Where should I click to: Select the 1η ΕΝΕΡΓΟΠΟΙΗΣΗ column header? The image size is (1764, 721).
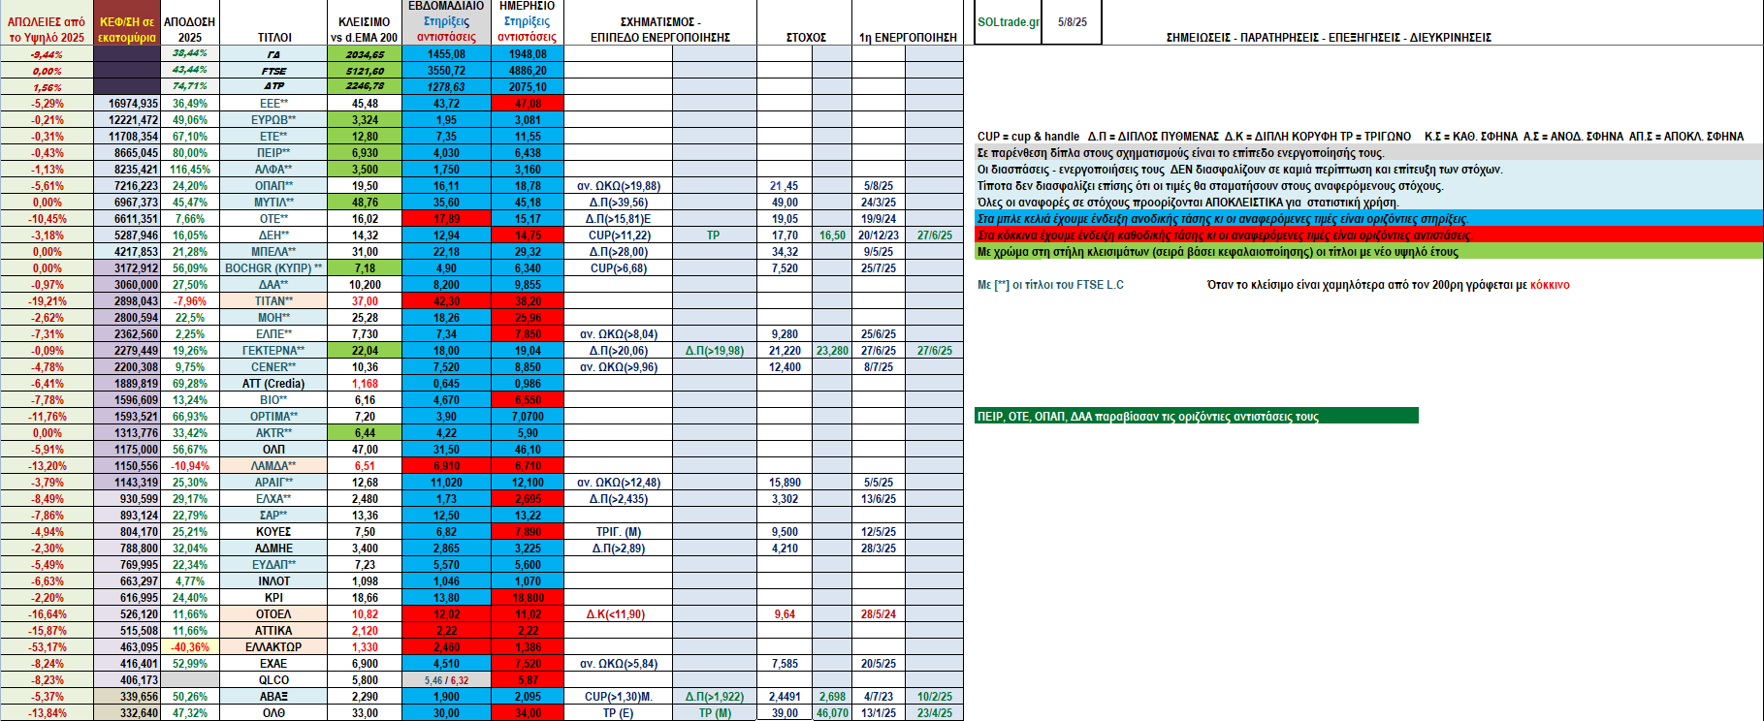click(908, 22)
